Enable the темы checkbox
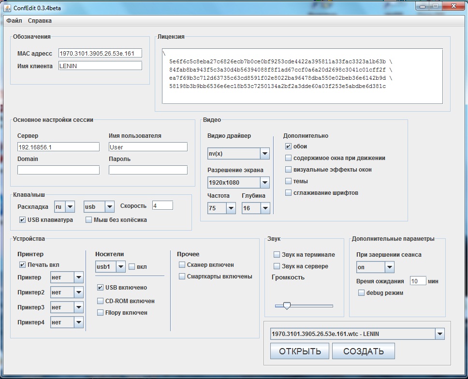This screenshot has width=468, height=379. [288, 180]
